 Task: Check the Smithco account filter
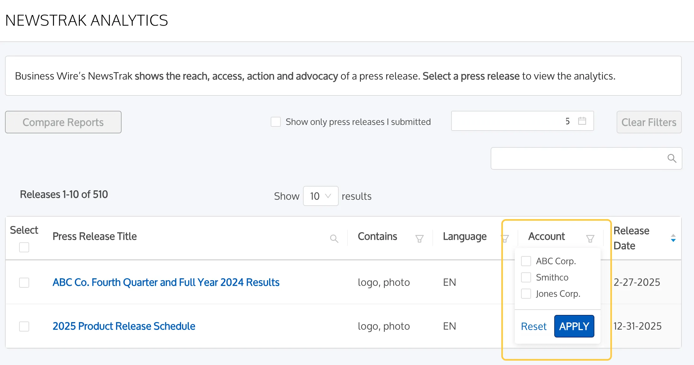(x=526, y=277)
